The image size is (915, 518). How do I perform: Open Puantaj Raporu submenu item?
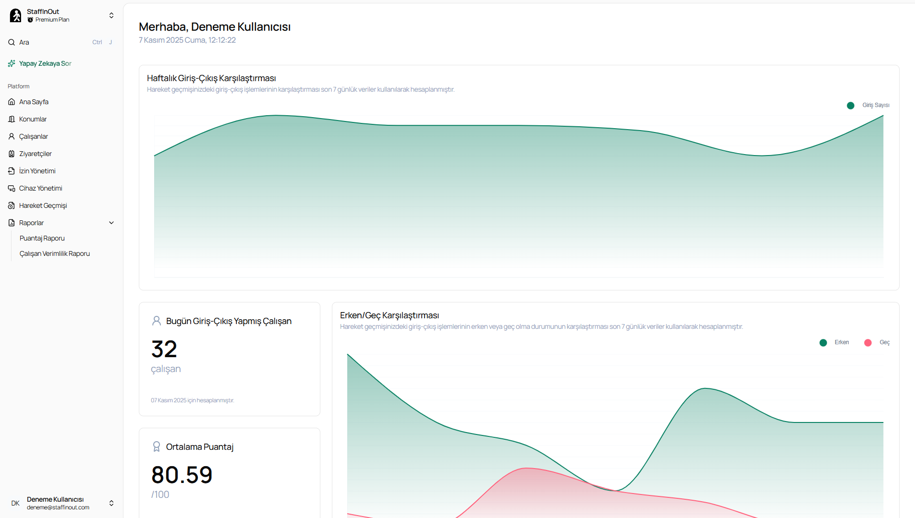pyautogui.click(x=42, y=238)
